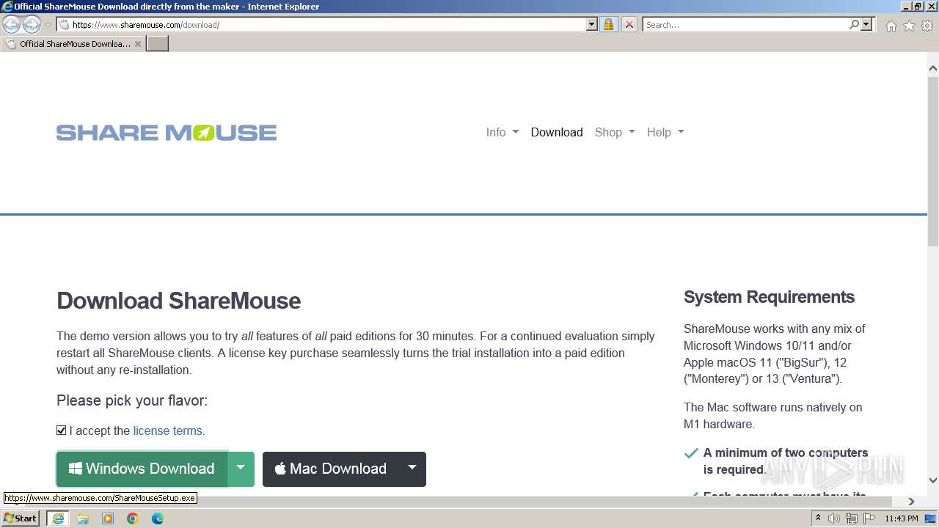Click Internet Explorer taskbar icon
The width and height of the screenshot is (939, 528).
tap(58, 518)
